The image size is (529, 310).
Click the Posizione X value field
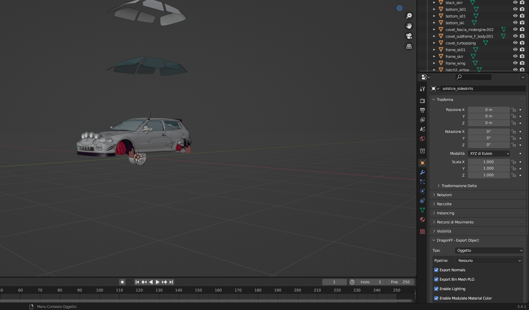488,110
